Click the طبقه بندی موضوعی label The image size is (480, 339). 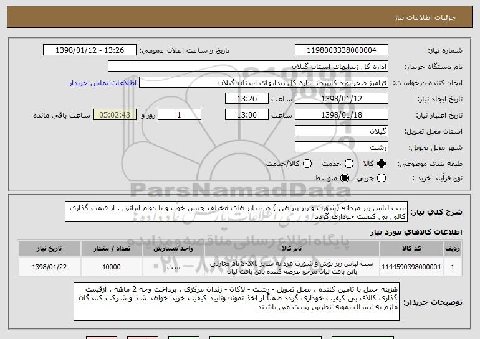click(430, 164)
